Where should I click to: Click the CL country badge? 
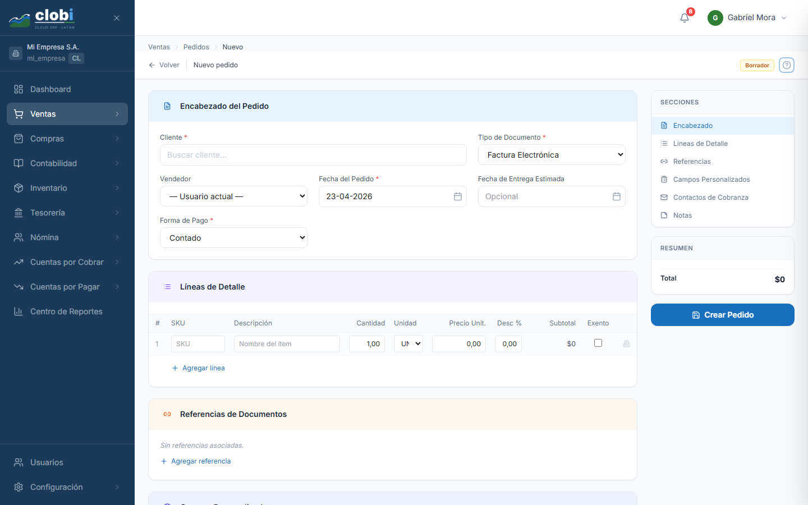(76, 58)
